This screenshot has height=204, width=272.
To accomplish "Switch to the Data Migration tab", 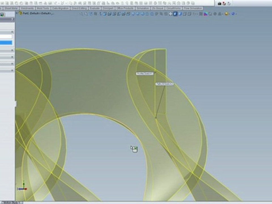I will 61,8.
